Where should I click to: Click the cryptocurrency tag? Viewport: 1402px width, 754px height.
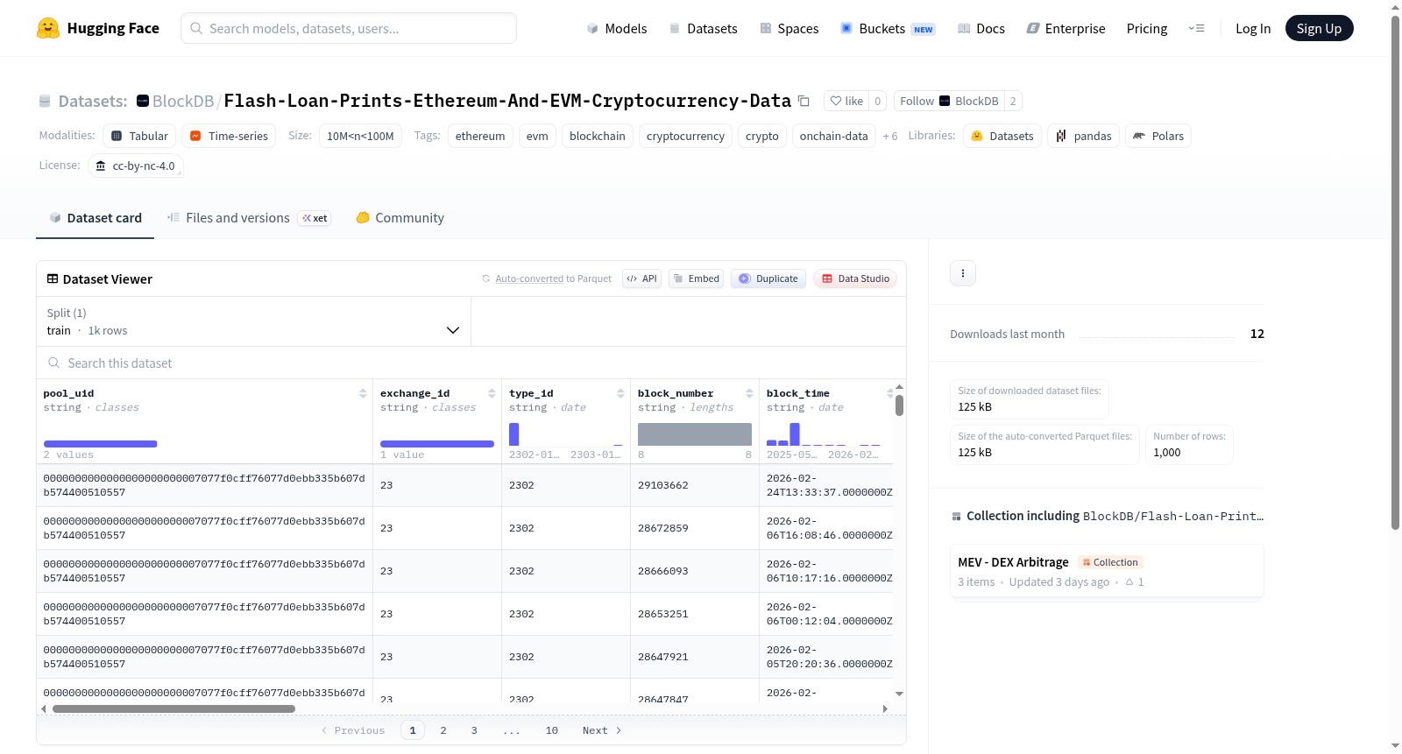click(x=685, y=136)
